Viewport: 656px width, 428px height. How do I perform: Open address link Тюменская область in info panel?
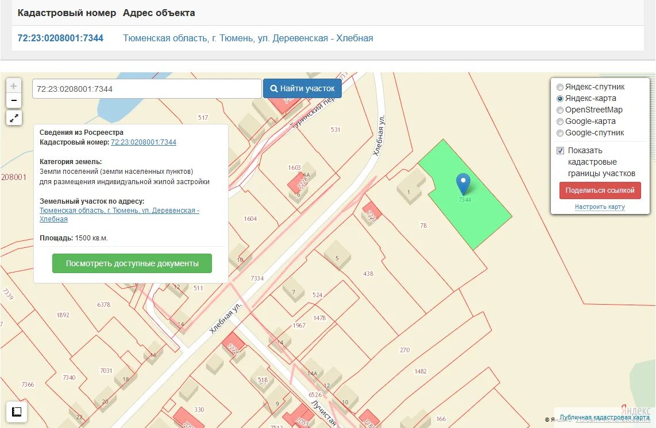click(x=119, y=215)
